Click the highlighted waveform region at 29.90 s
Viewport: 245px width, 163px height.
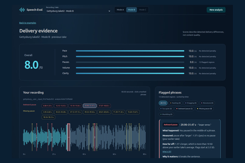pyautogui.click(x=69, y=137)
